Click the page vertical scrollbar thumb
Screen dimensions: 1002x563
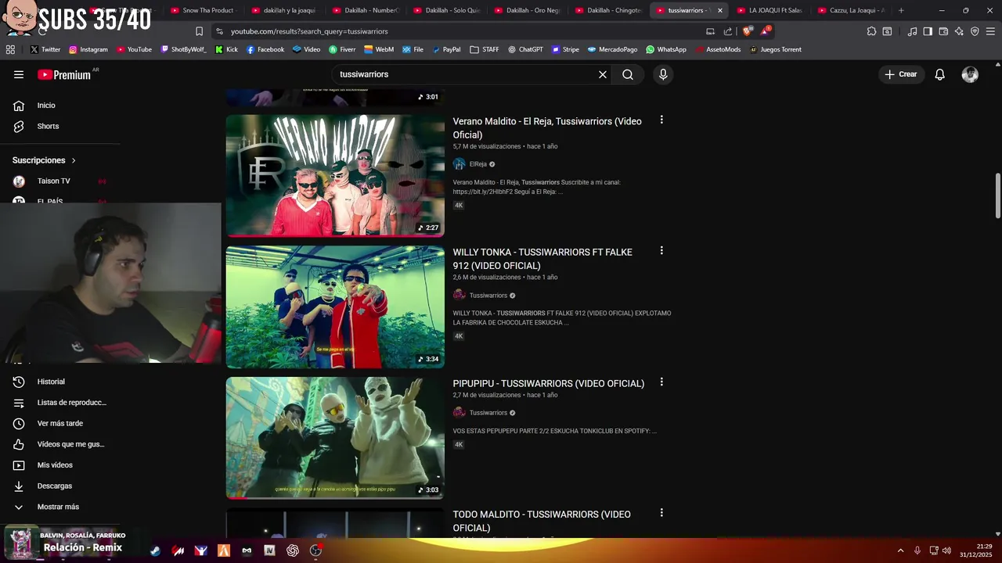pos(998,196)
